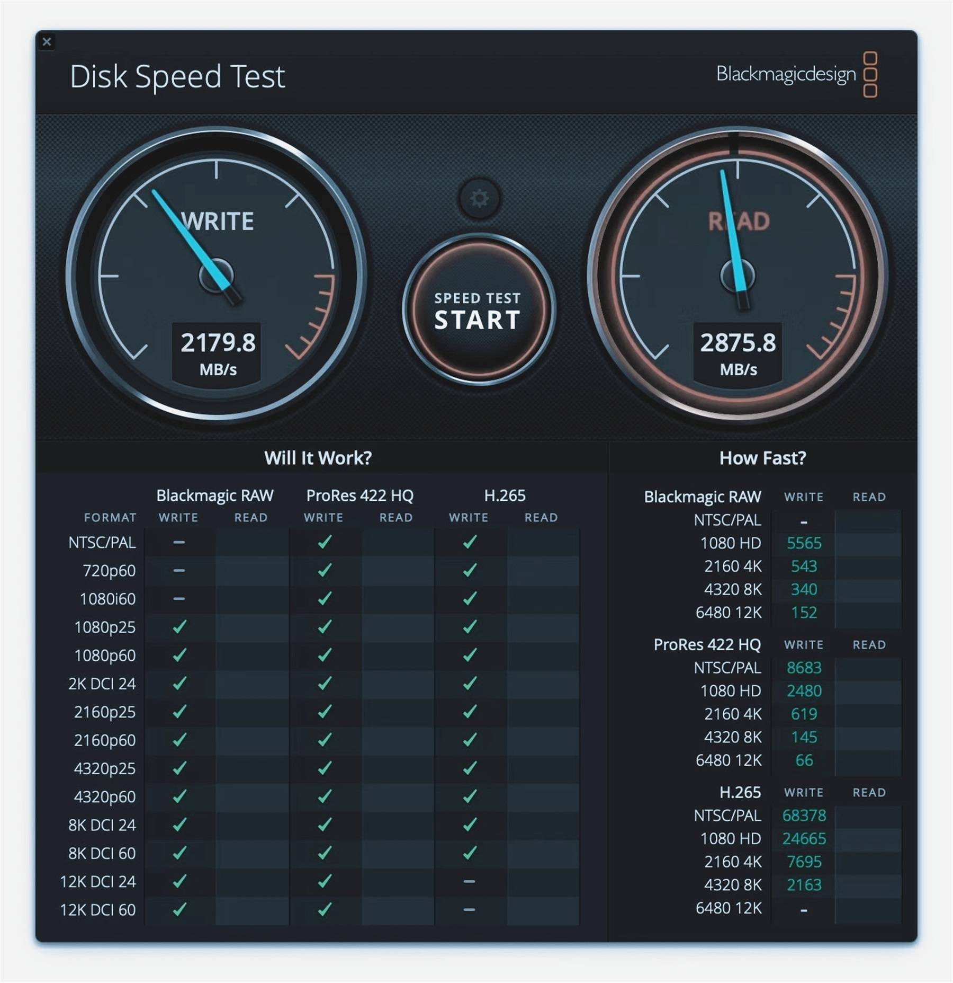Image resolution: width=953 pixels, height=983 pixels.
Task: Click Blackmagic RAW write checkmark for 12K DCI 24
Action: [x=179, y=881]
